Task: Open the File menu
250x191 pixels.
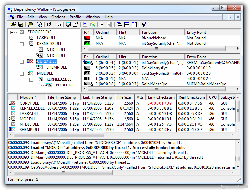Action: pos(20,17)
